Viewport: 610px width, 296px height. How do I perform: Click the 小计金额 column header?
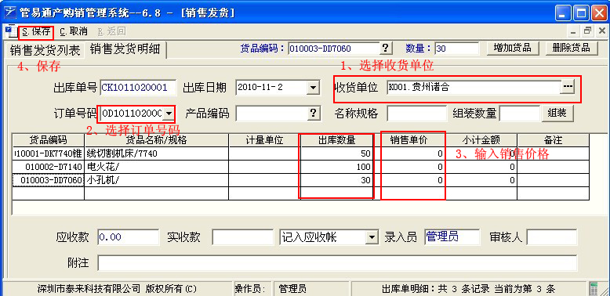(481, 140)
